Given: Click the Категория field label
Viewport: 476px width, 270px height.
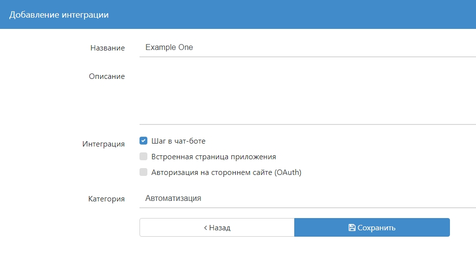Looking at the screenshot, I should click(x=106, y=199).
